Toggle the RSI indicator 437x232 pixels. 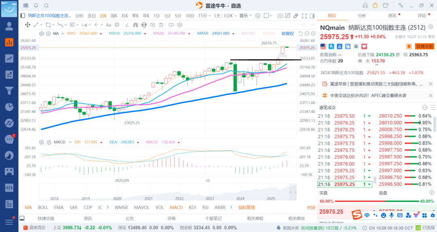206,207
